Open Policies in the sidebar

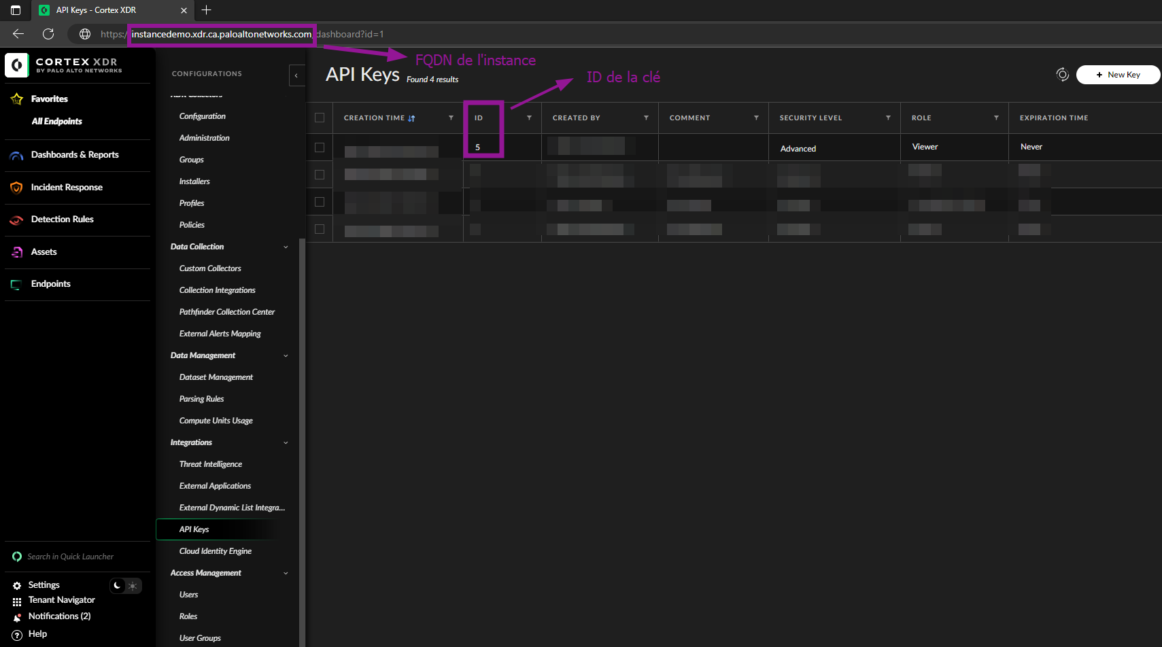(192, 225)
